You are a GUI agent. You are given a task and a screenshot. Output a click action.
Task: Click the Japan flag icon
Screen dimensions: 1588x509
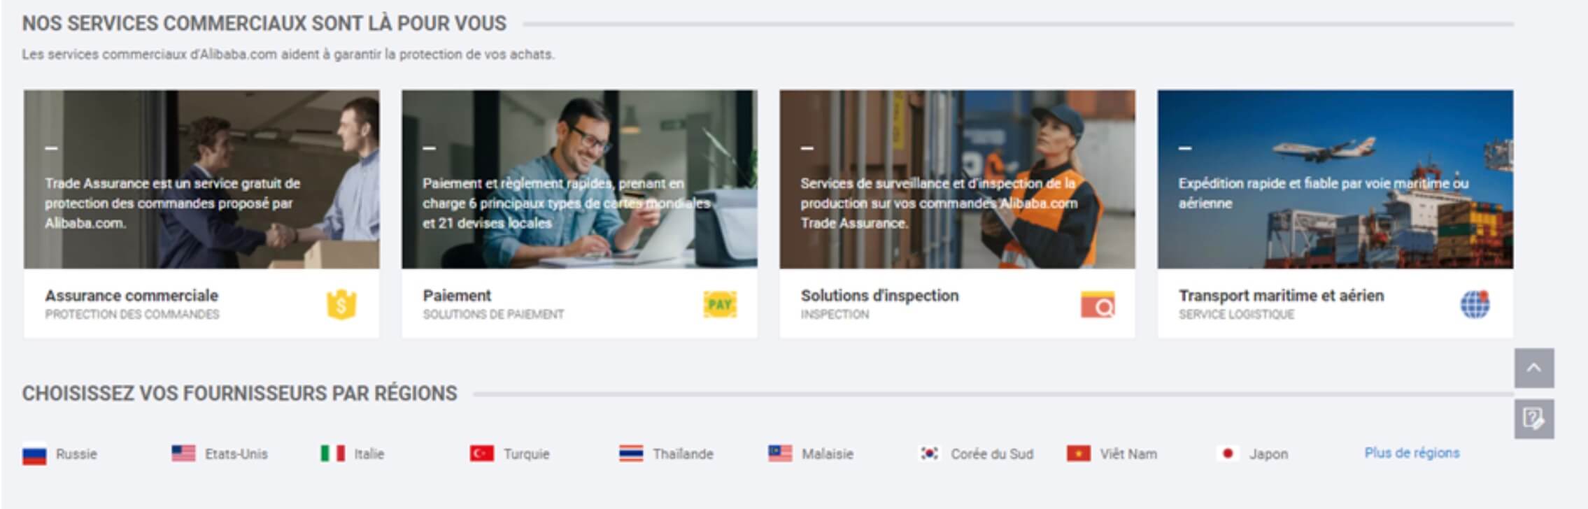pyautogui.click(x=1228, y=454)
